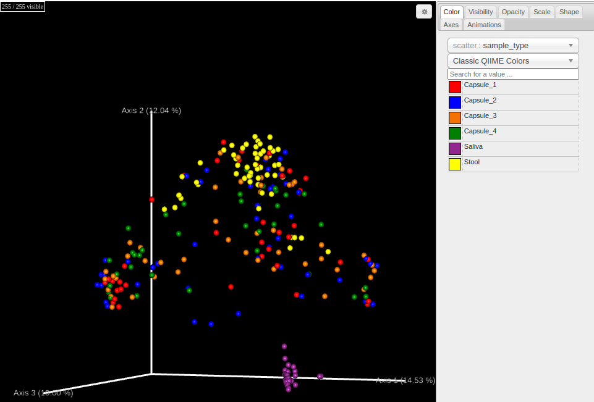Change the blue Capsule_2 color swatch
The width and height of the screenshot is (594, 402).
[x=454, y=103]
